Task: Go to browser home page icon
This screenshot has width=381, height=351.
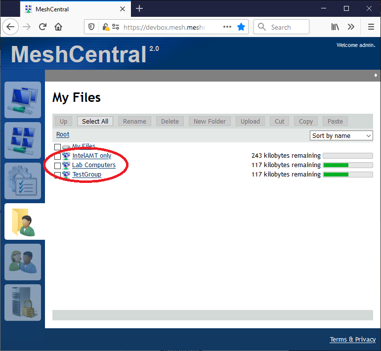Action: click(x=58, y=27)
